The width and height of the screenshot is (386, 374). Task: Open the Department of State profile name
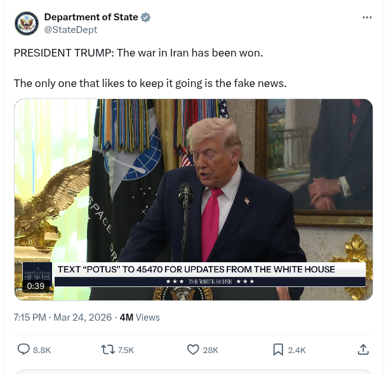click(91, 17)
